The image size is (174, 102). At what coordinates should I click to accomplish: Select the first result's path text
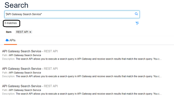click(x=25, y=55)
